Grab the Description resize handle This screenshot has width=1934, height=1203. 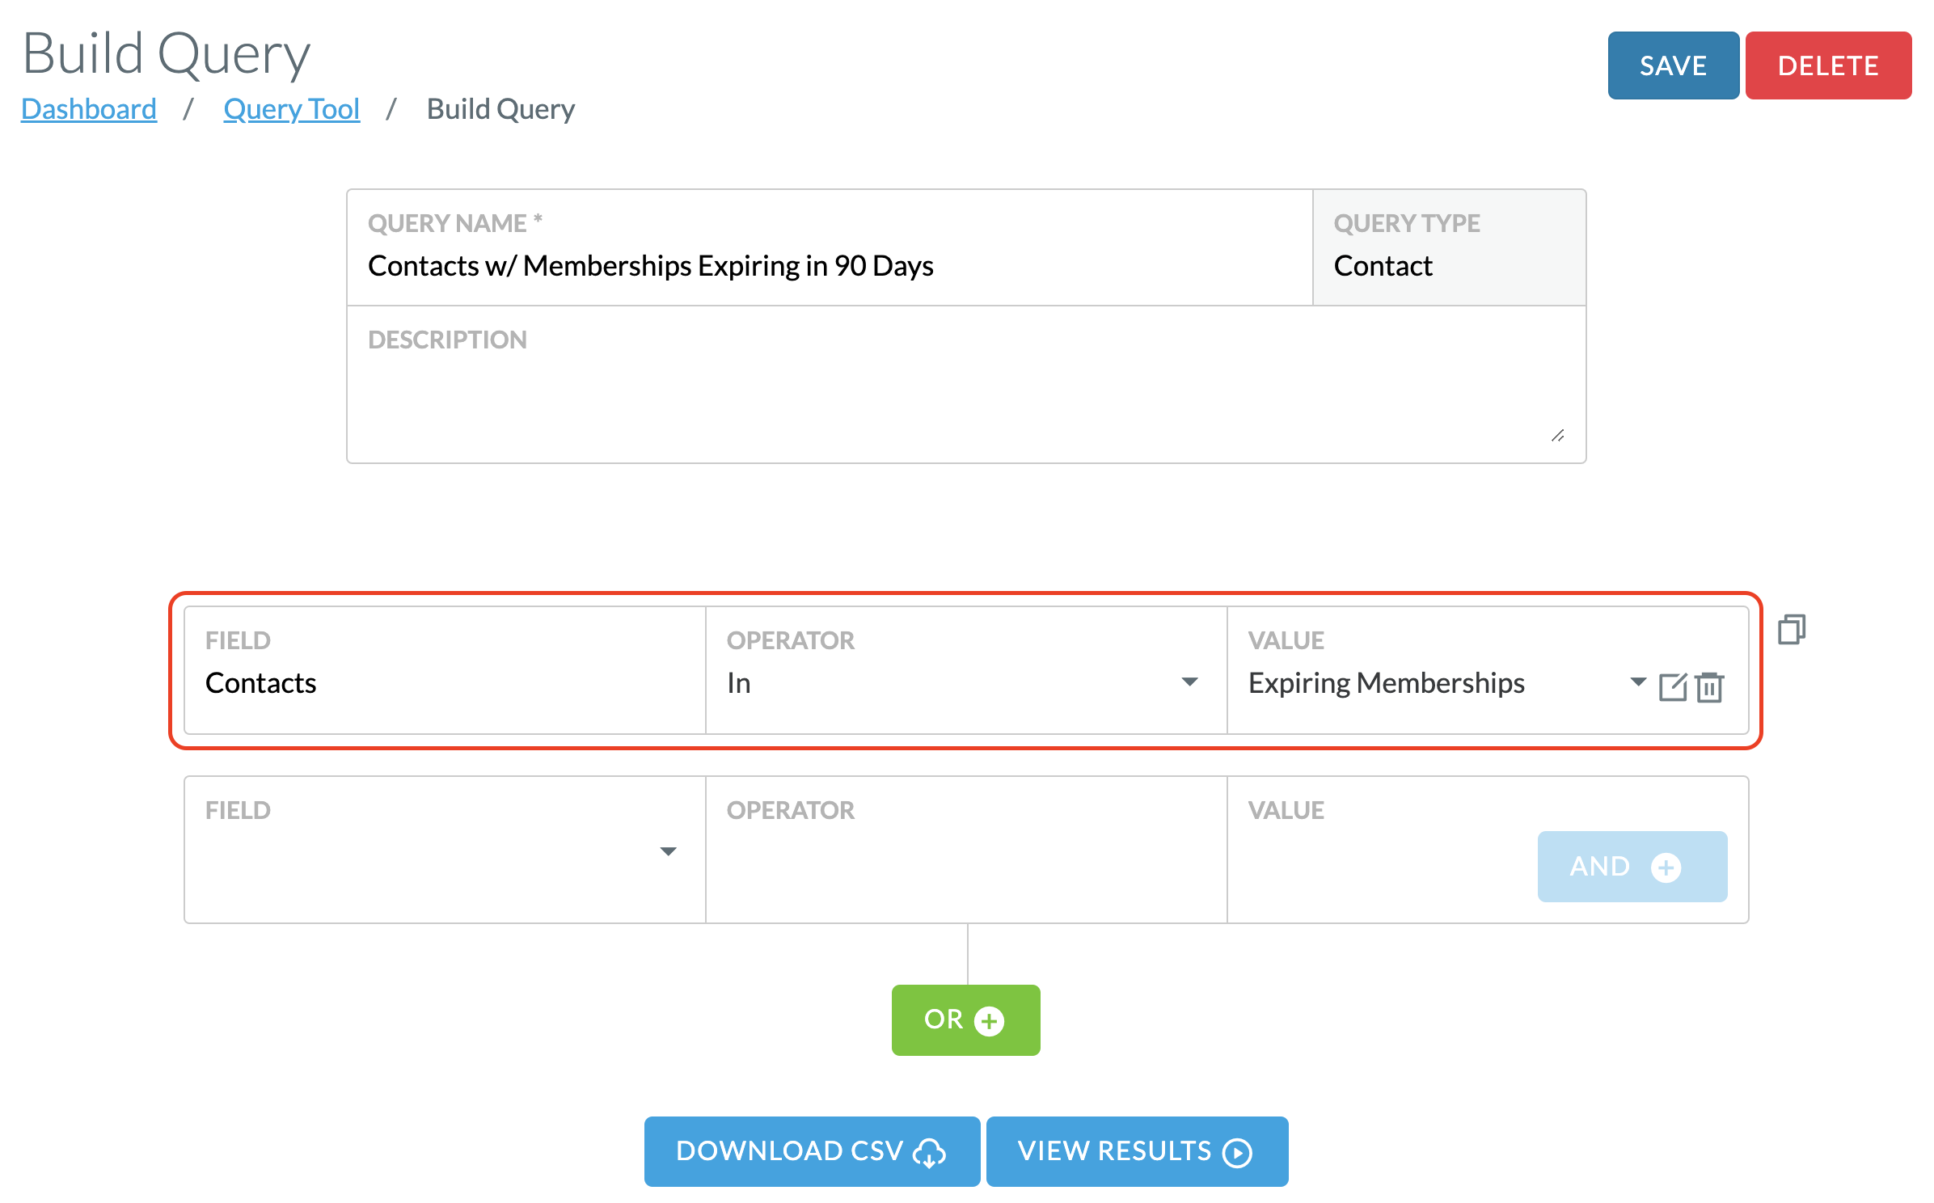[x=1558, y=436]
